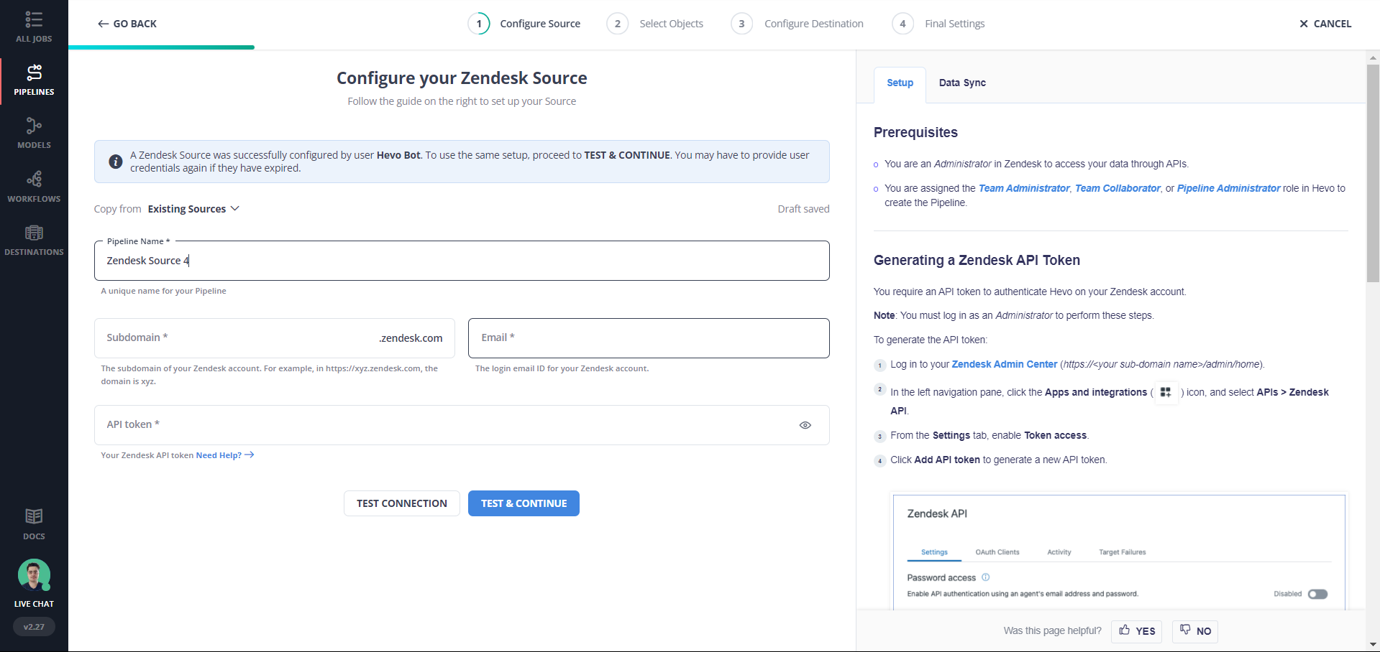Viewport: 1380px width, 652px height.
Task: Click the Subdomain input field
Action: tap(275, 338)
